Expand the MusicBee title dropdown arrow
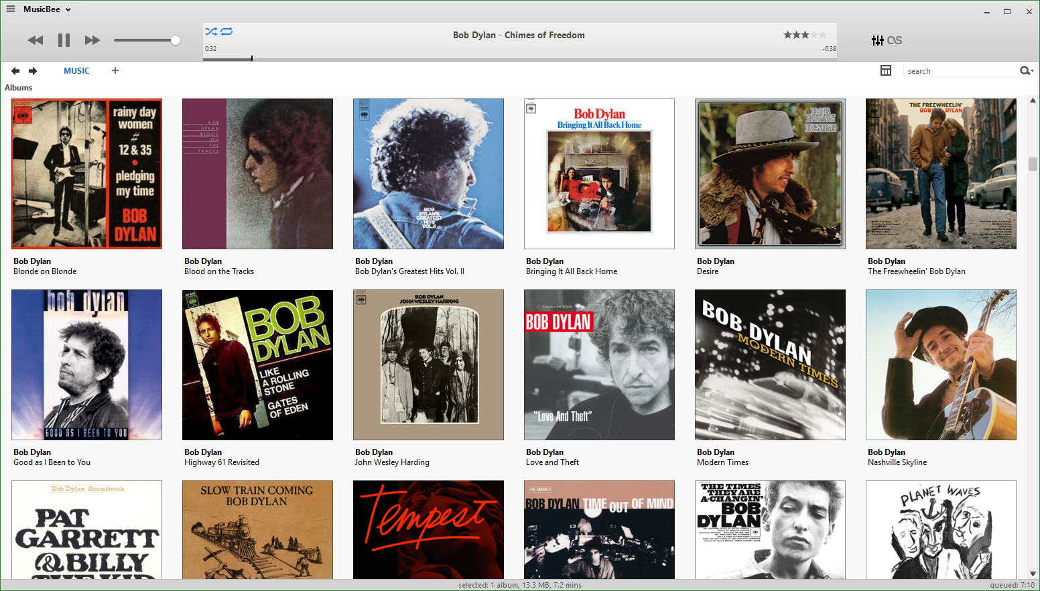This screenshot has height=591, width=1040. (x=68, y=10)
